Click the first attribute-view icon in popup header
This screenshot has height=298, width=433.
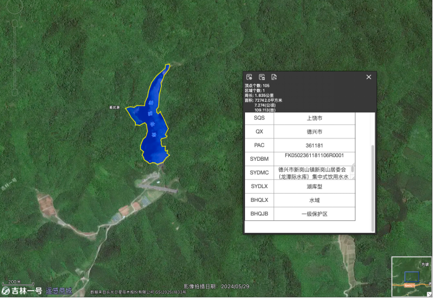click(x=249, y=77)
